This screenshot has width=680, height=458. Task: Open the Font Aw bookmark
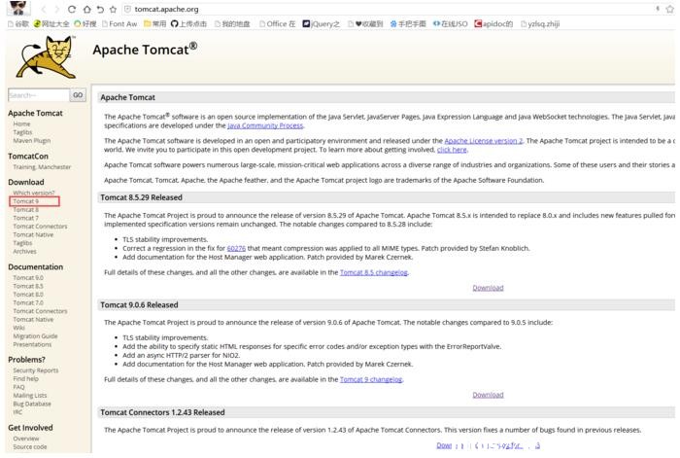click(x=119, y=24)
